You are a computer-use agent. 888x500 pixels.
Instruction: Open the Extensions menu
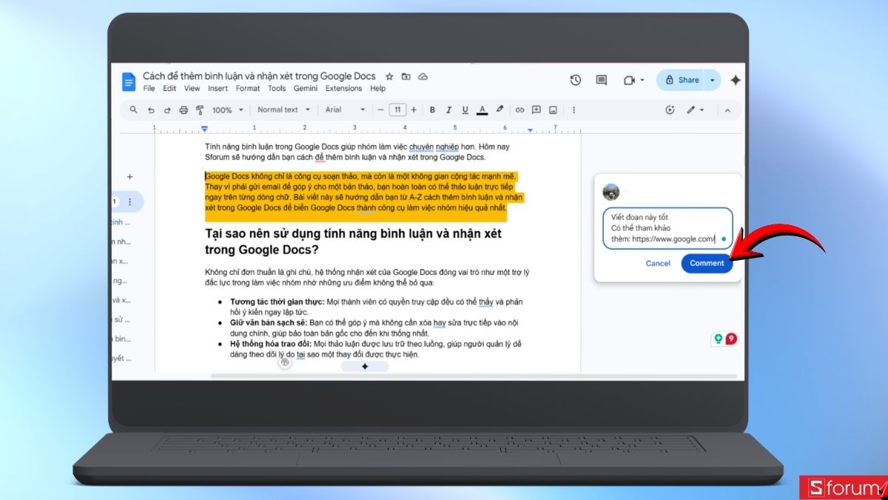point(343,88)
